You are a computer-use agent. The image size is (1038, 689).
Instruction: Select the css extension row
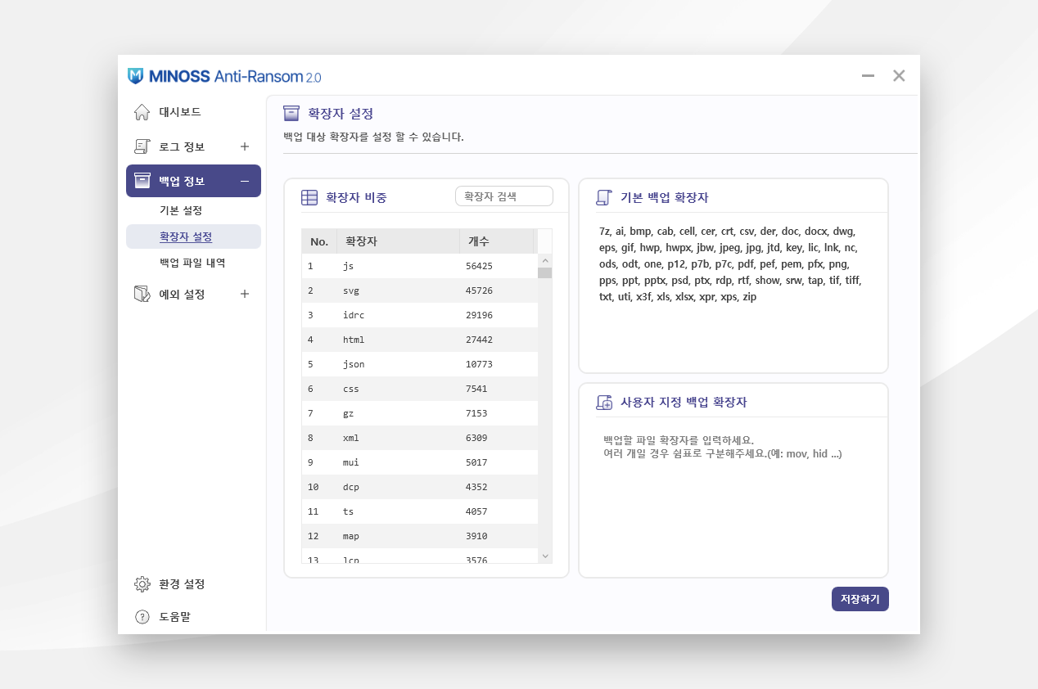(420, 389)
